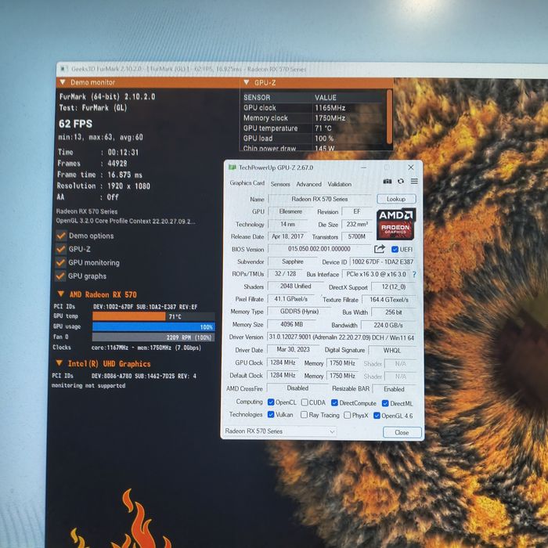Switch to the Sensors tab
The height and width of the screenshot is (548, 548).
point(280,184)
